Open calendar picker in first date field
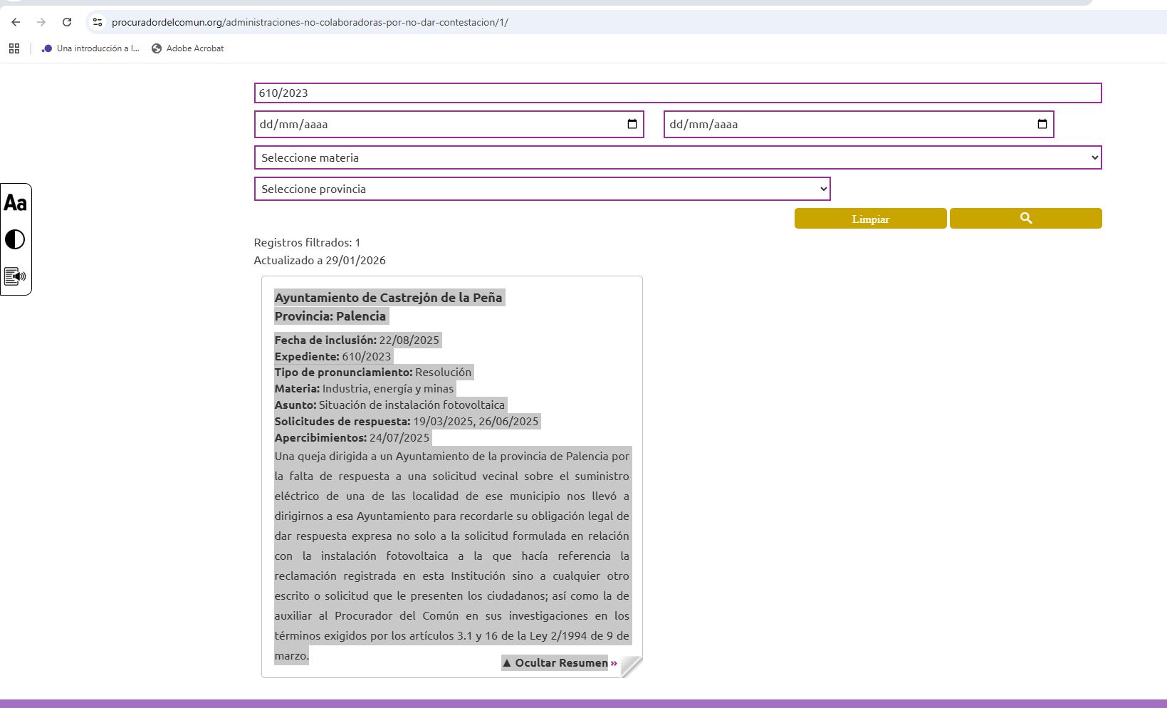 point(632,124)
